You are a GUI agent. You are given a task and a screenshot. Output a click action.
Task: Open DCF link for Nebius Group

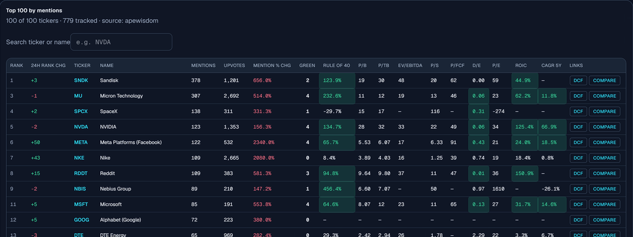point(578,189)
